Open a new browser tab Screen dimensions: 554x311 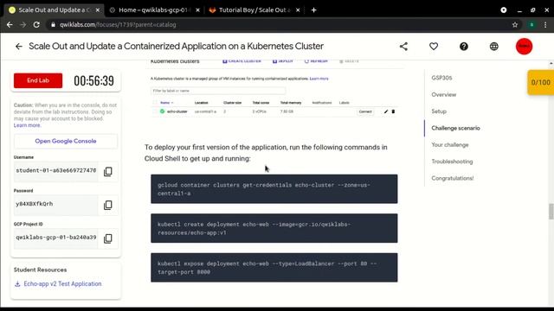coord(313,10)
